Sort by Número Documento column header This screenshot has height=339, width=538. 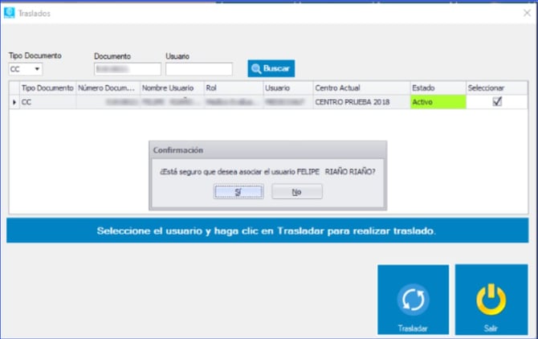[x=108, y=87]
